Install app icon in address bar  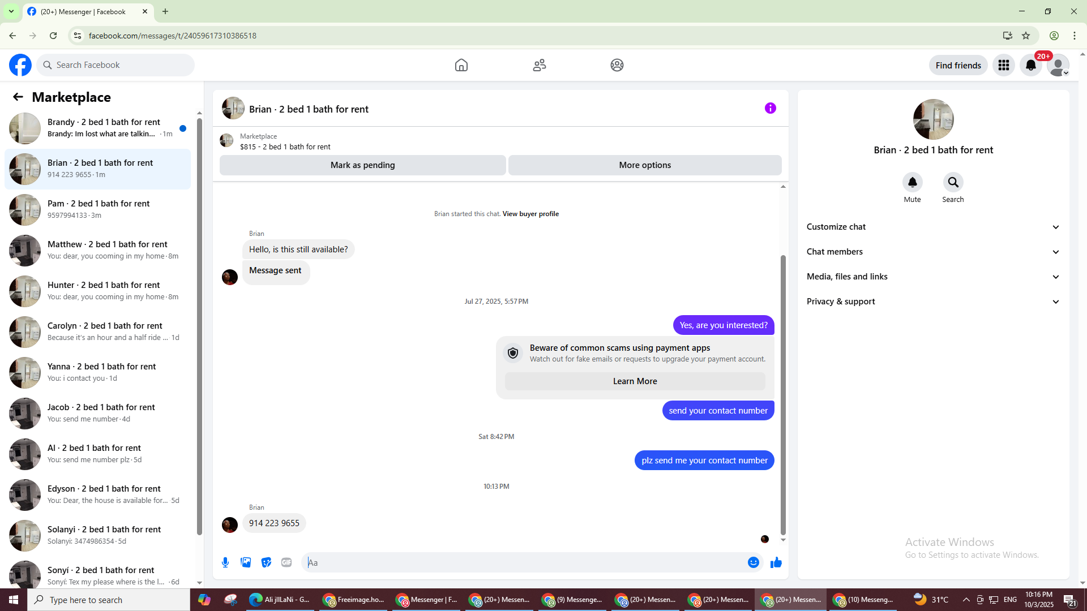click(x=1008, y=36)
